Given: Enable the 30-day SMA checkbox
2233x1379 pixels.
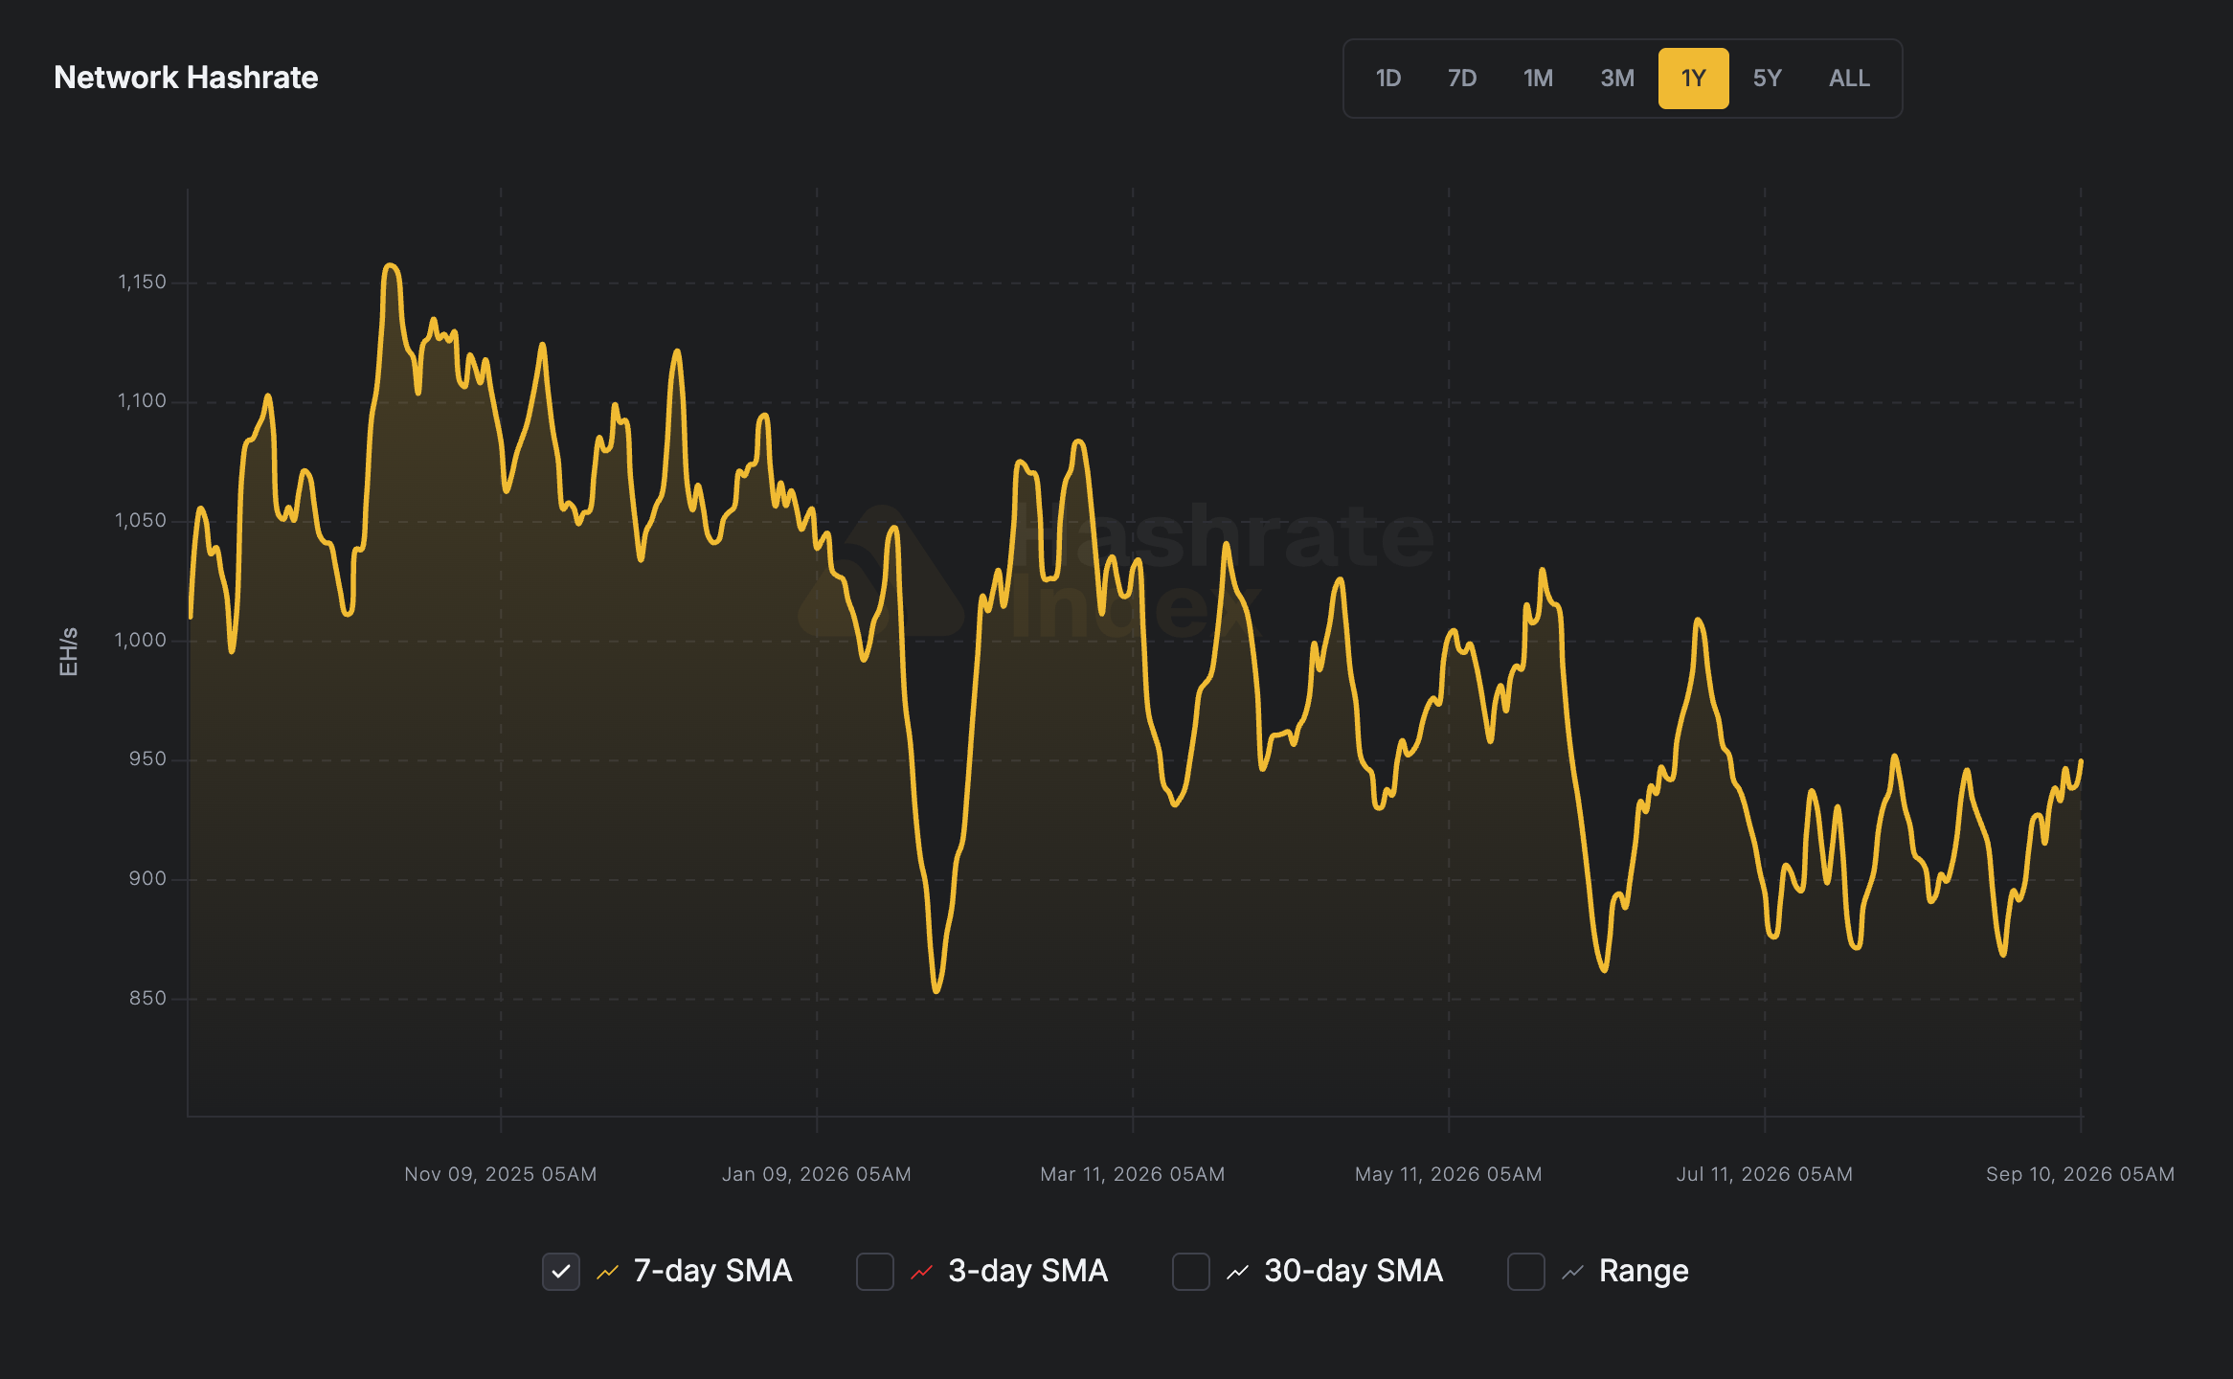Looking at the screenshot, I should 1191,1272.
